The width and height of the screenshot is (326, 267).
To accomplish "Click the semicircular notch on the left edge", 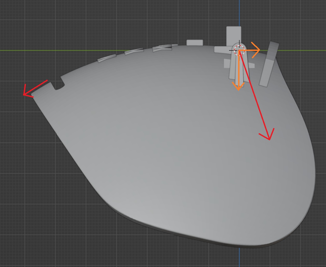I will pos(59,87).
